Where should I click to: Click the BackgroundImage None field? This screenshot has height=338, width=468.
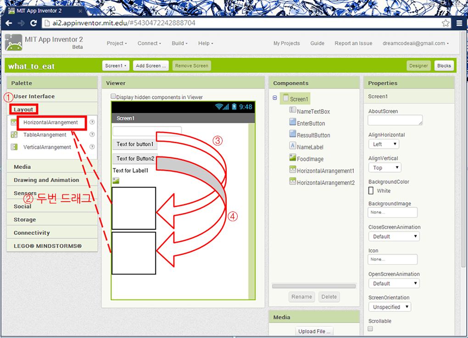pos(392,212)
